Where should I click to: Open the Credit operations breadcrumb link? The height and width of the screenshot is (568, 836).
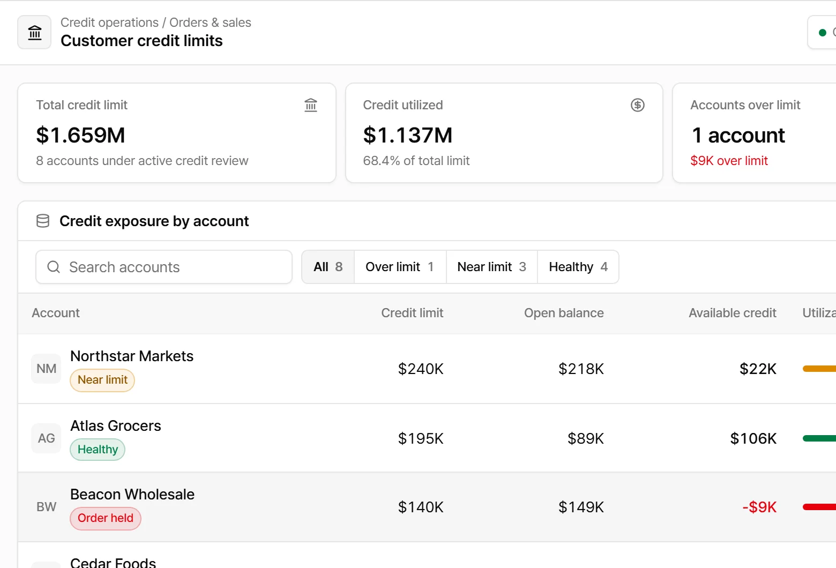point(109,23)
